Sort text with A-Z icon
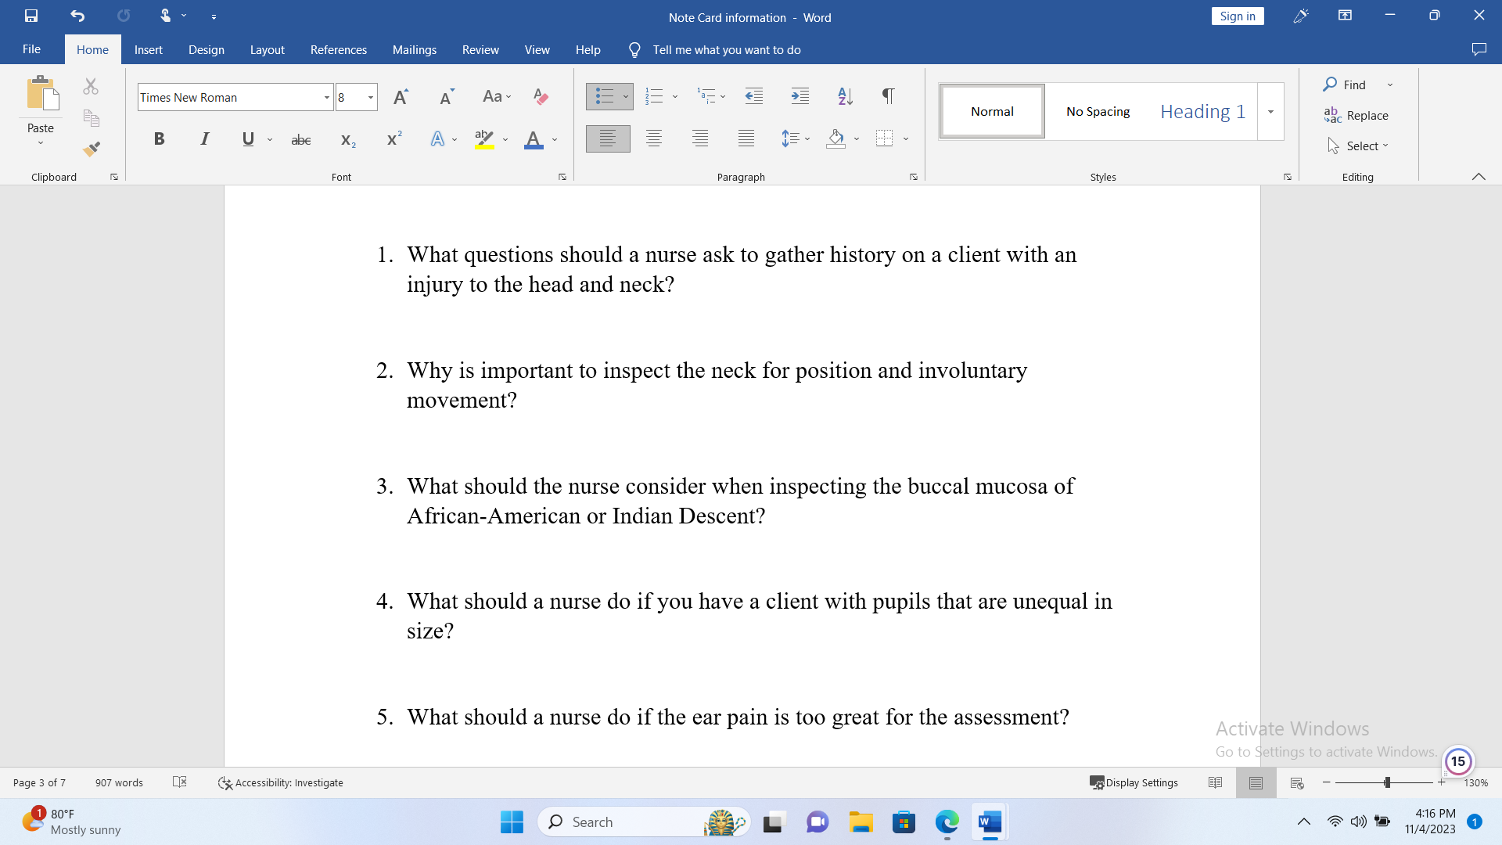Viewport: 1502px width, 845px height. pyautogui.click(x=845, y=96)
